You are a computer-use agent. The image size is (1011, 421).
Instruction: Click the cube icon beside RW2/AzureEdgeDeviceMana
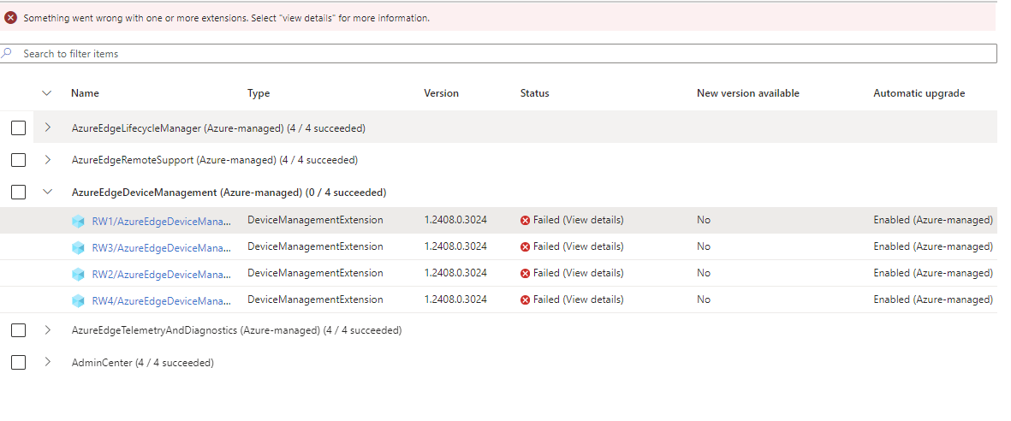78,274
